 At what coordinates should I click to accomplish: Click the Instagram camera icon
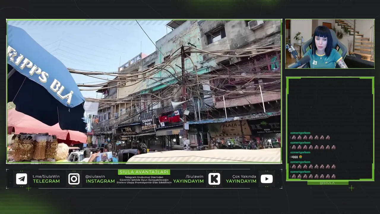[74, 179]
